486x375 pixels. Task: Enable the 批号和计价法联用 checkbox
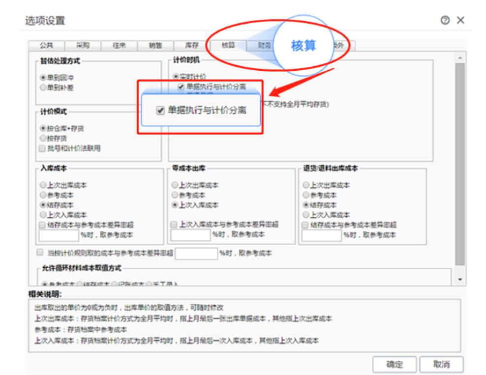(x=43, y=147)
